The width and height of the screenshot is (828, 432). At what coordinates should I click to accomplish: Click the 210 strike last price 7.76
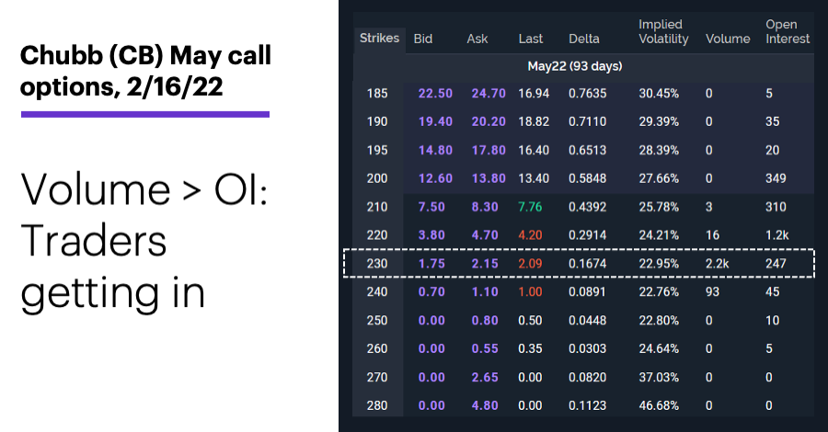[x=530, y=207]
